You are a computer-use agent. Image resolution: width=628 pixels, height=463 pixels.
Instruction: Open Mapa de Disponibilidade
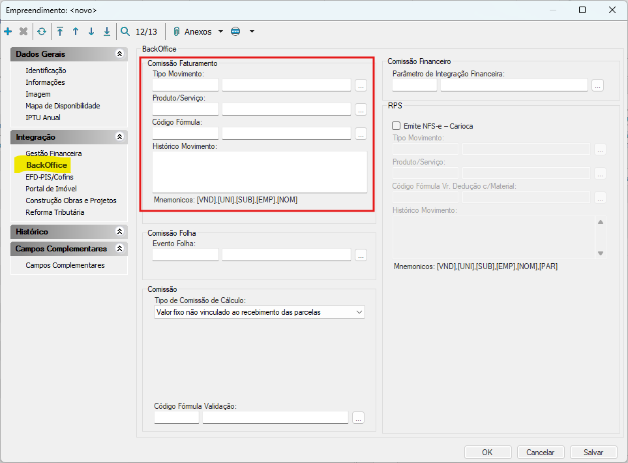(63, 106)
